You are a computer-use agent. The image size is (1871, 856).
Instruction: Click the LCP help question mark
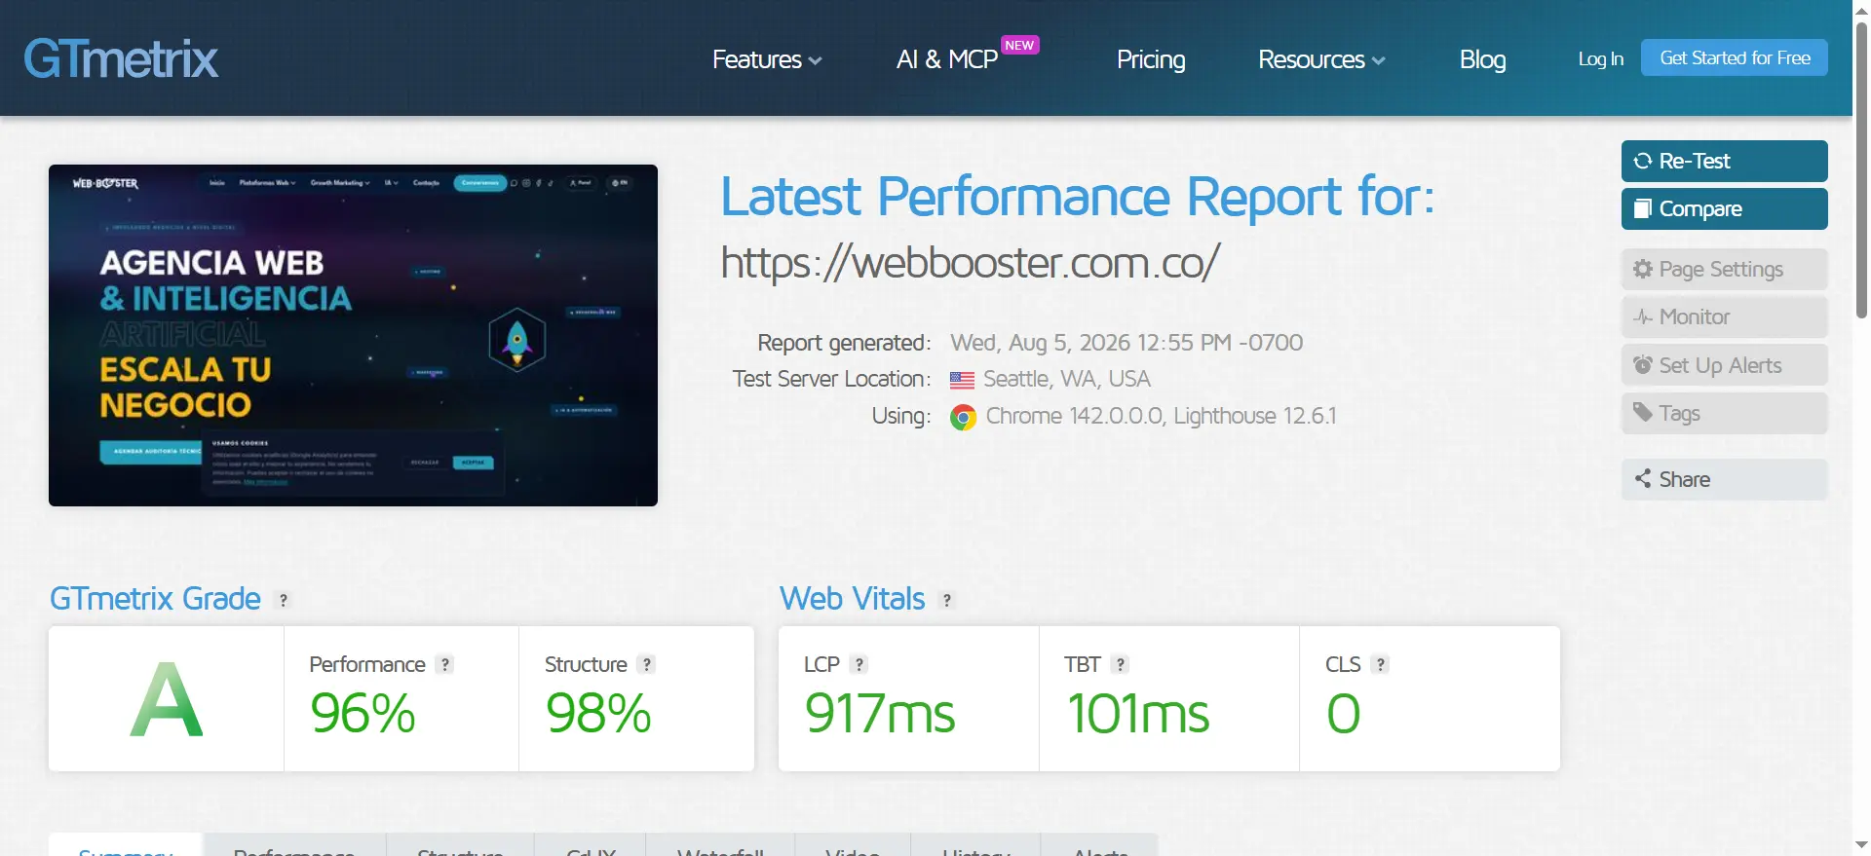(x=859, y=664)
